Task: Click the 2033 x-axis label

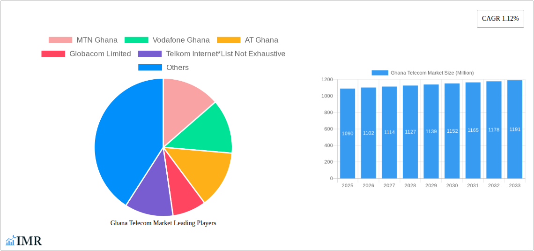Action: [x=515, y=185]
